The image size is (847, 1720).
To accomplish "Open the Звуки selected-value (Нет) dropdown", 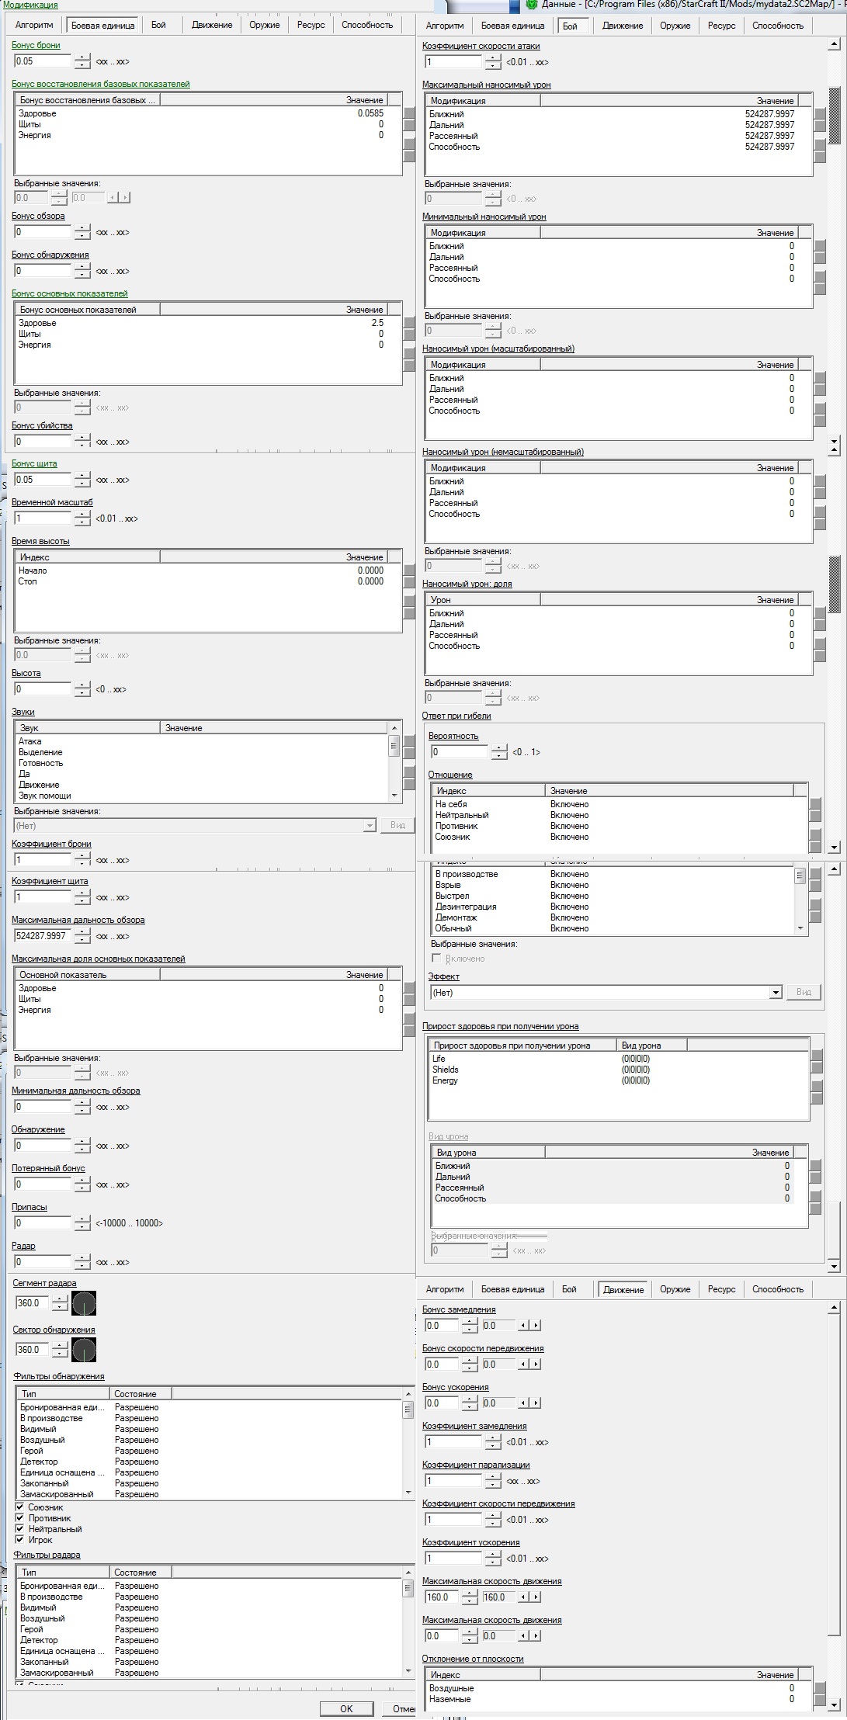I will [370, 826].
